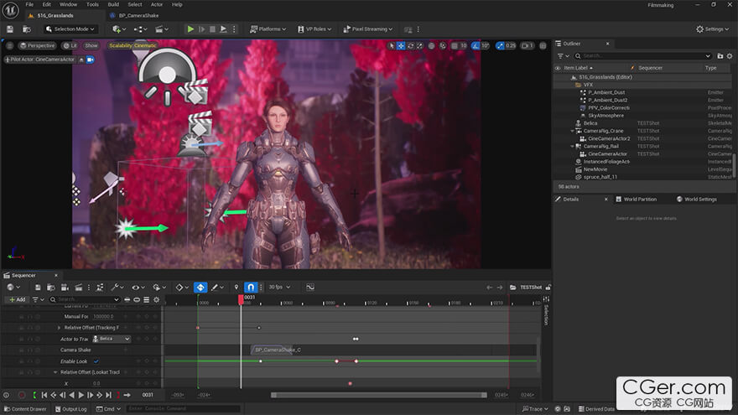Open the Edit menu
Screen dimensions: 738x415
click(47, 5)
